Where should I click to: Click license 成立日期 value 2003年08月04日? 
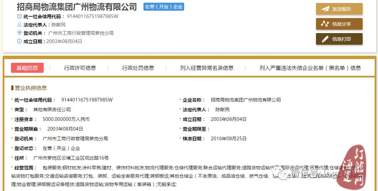[229, 119]
